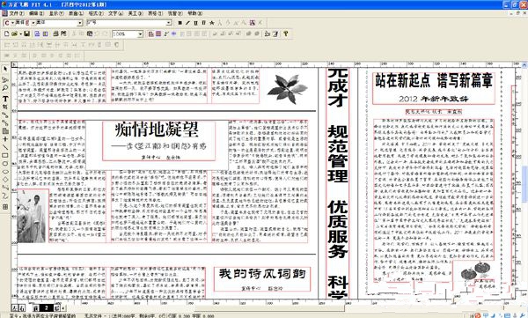Expand the font name dropdown arrow
Viewport: 528px width, 318px height.
[80, 23]
